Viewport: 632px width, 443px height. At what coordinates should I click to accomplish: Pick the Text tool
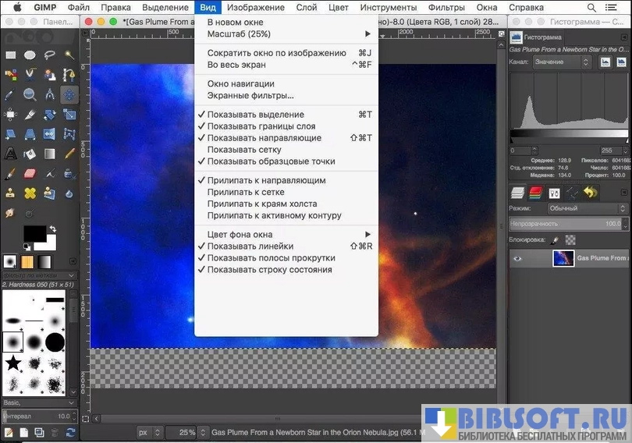[11, 154]
